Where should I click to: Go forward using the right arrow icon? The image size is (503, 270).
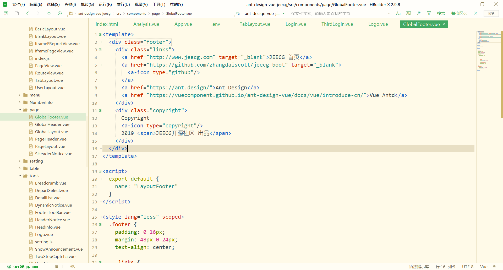[x=38, y=13]
